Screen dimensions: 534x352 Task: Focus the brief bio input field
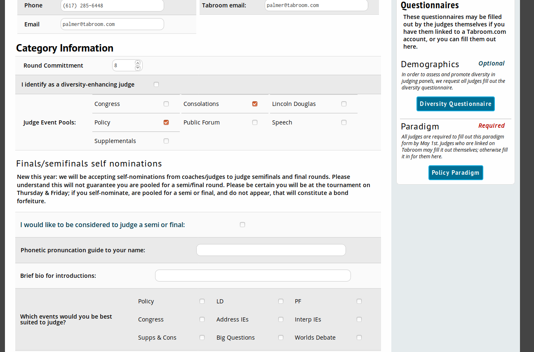[253, 276]
